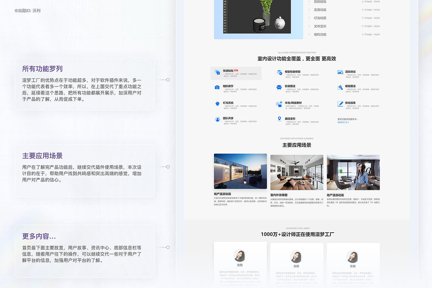
Task: Click the clock icon in the 实用功能 row
Action: pyautogui.click(x=363, y=10)
